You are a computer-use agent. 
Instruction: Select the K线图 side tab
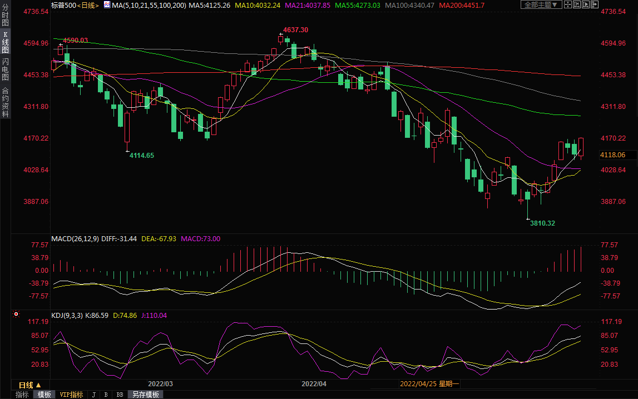point(5,42)
